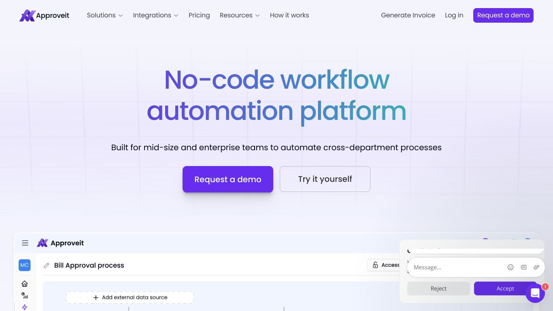Expand the Solutions dropdown chevron
553x311 pixels.
click(121, 16)
